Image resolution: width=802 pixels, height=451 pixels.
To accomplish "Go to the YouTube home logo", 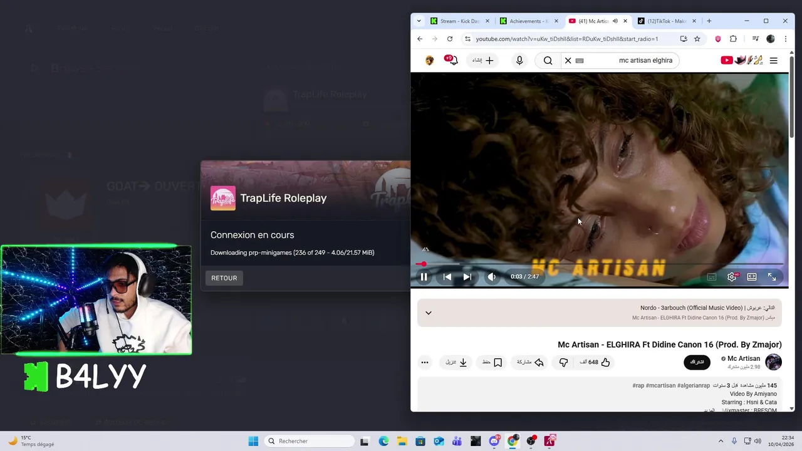I will pyautogui.click(x=742, y=60).
